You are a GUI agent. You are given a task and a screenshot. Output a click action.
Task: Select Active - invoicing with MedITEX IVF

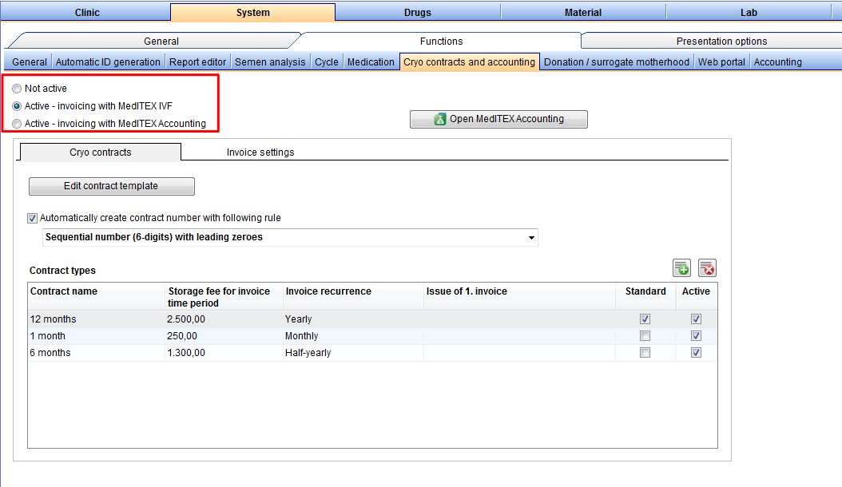[x=17, y=106]
